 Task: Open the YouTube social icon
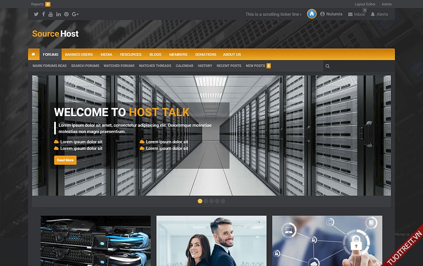51,14
